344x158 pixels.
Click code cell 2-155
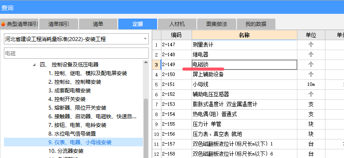(177, 124)
